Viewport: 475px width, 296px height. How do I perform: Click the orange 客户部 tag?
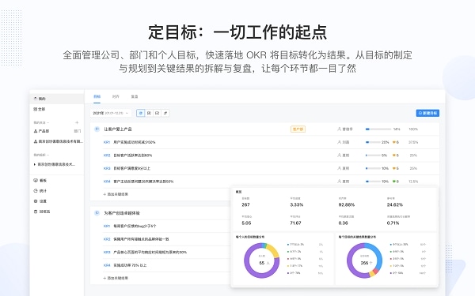tap(298, 129)
